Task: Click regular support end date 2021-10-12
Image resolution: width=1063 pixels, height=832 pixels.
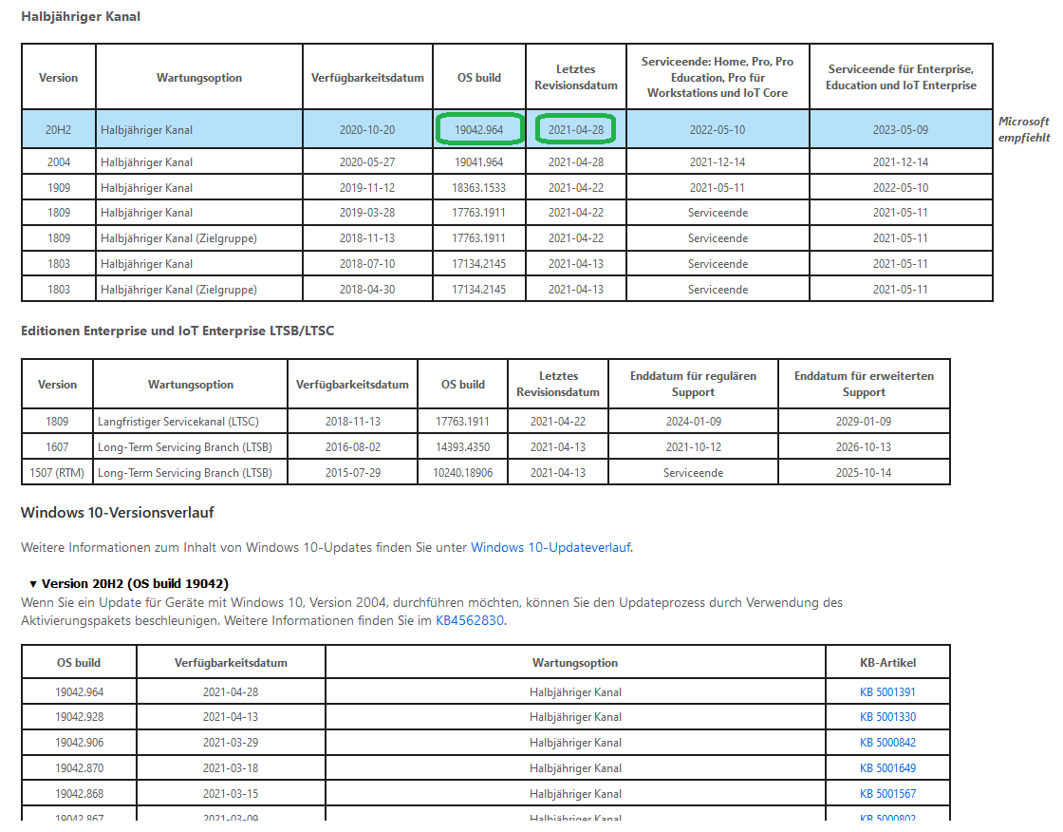Action: click(x=693, y=447)
